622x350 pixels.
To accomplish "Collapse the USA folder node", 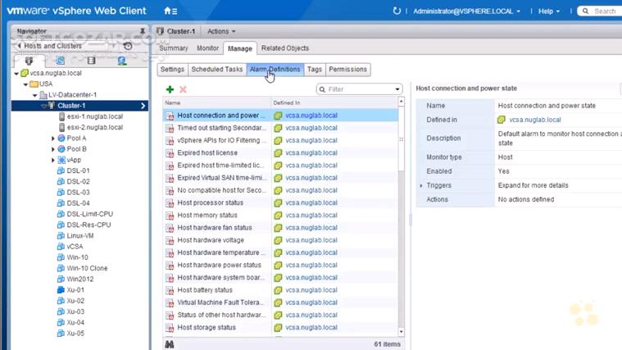I will point(25,84).
